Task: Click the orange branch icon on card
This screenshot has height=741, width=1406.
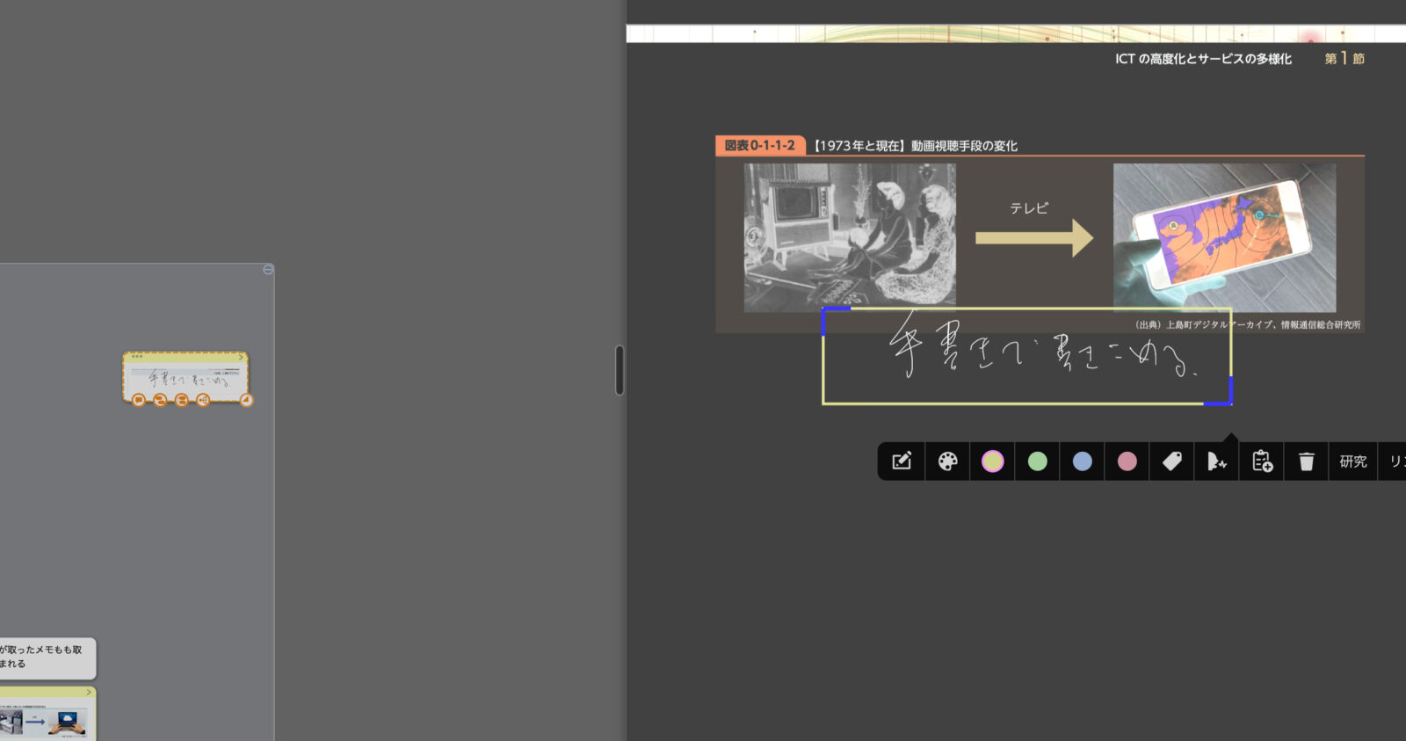Action: pyautogui.click(x=203, y=400)
